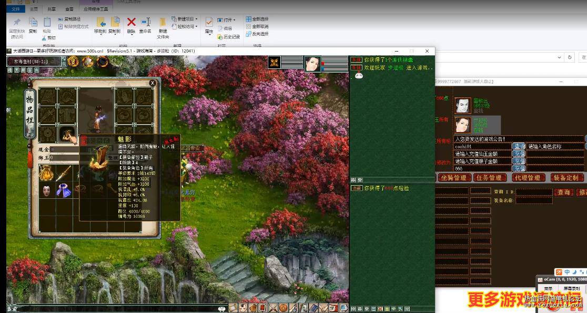Click the Explorer refresh button
The height and width of the screenshot is (313, 587).
(x=570, y=57)
